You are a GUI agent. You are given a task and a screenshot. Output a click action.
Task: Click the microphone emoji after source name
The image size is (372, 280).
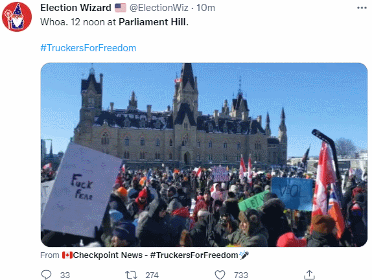(x=244, y=255)
